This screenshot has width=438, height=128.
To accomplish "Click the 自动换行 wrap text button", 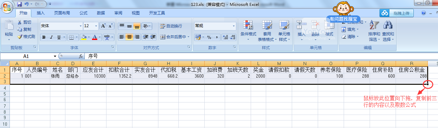I will (x=171, y=26).
